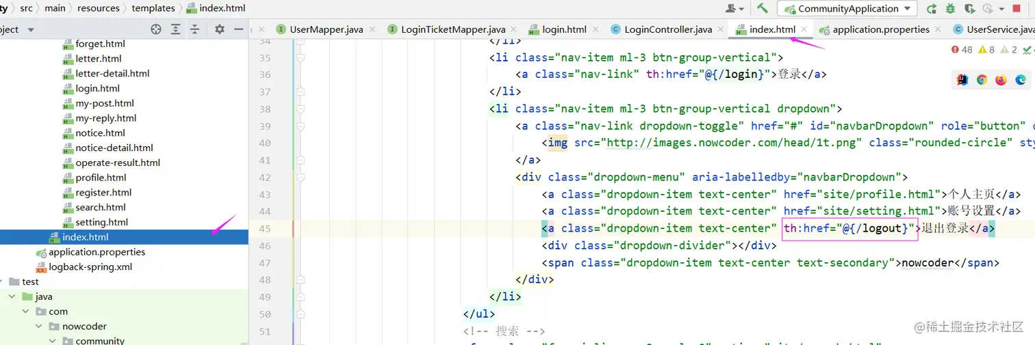Click line number 45 in gutter
Screen dimensions: 1035x345
tap(265, 229)
